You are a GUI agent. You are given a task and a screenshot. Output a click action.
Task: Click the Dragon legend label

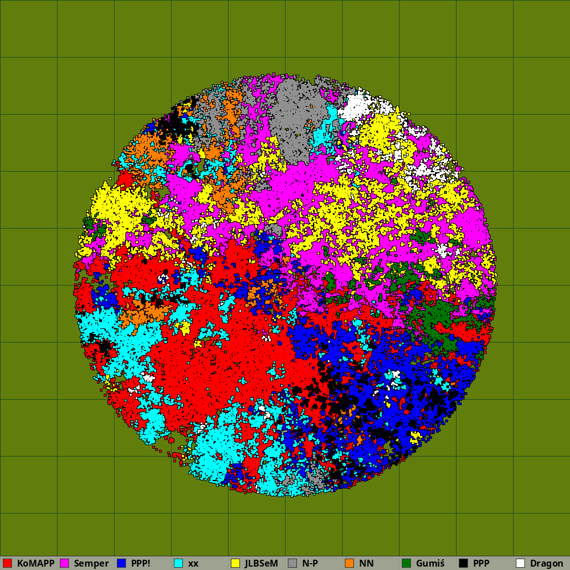[547, 564]
